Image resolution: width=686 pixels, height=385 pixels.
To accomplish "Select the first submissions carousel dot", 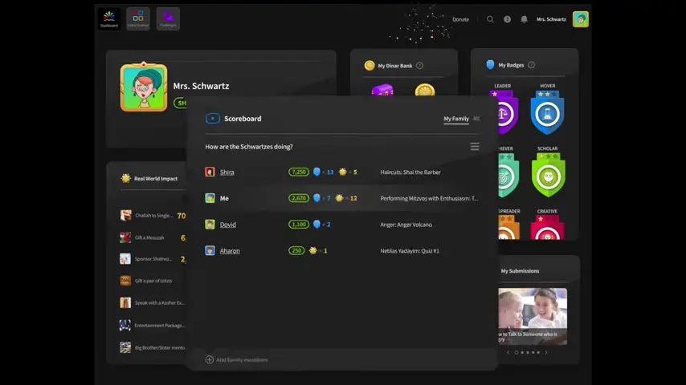I will (517, 352).
